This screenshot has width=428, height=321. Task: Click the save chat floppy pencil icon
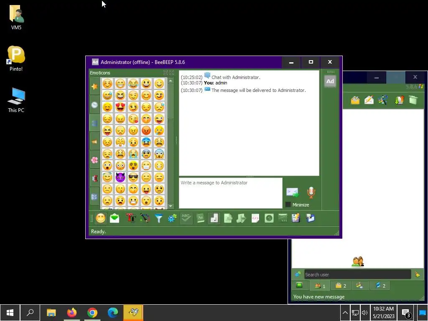pos(296,218)
